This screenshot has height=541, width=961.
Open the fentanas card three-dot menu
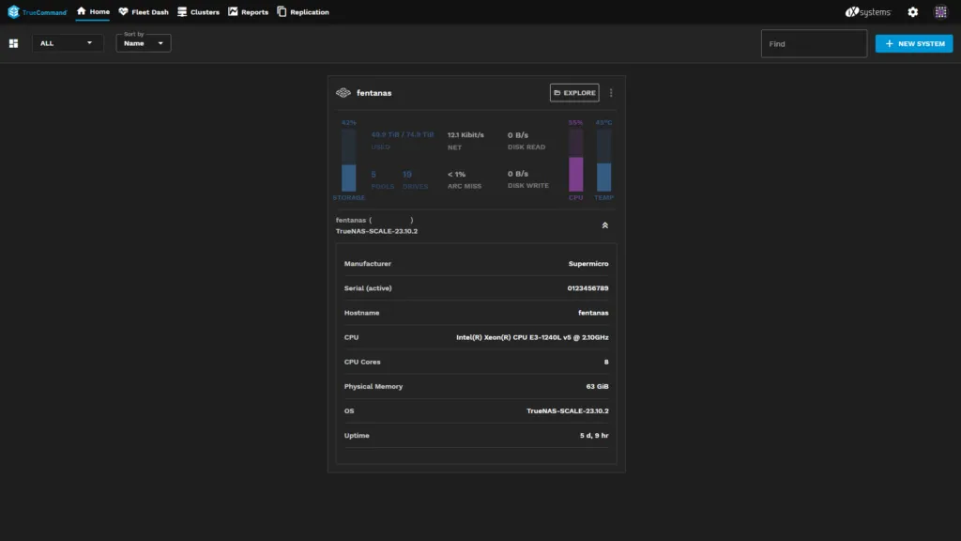pyautogui.click(x=610, y=92)
